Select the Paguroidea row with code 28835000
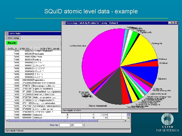Viewport: 182px width, 136px height. 33,80
